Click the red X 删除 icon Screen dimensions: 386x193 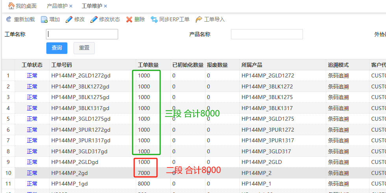[x=129, y=19]
